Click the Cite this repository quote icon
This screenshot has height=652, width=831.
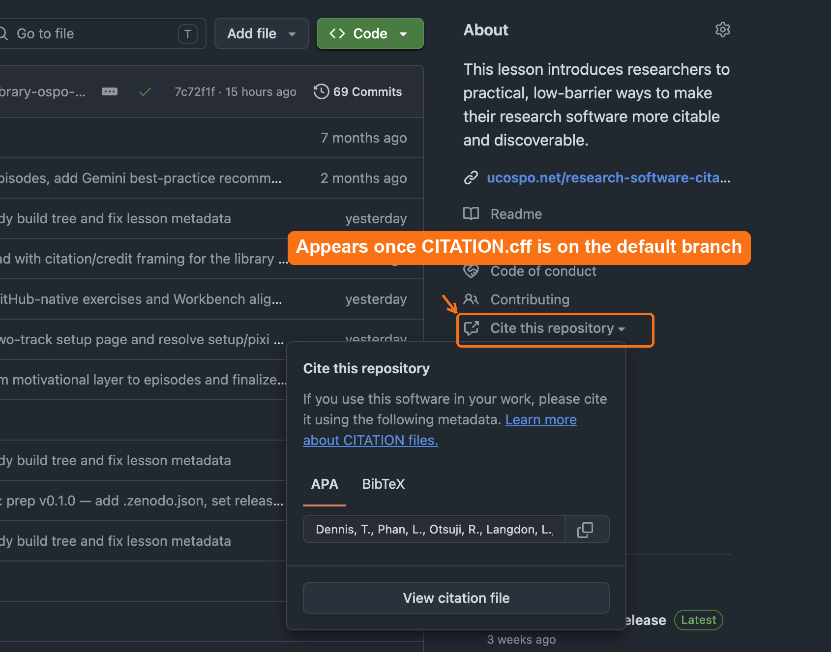pos(472,328)
